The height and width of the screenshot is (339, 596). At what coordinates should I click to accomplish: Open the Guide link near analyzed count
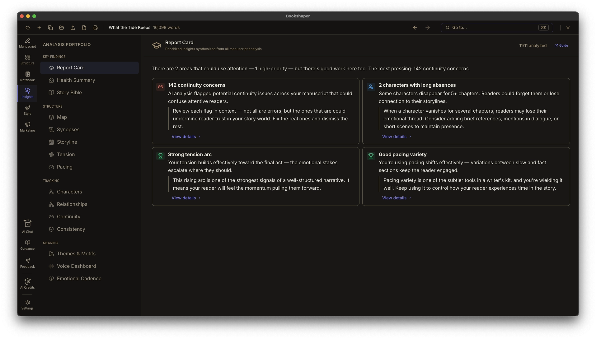pyautogui.click(x=561, y=46)
